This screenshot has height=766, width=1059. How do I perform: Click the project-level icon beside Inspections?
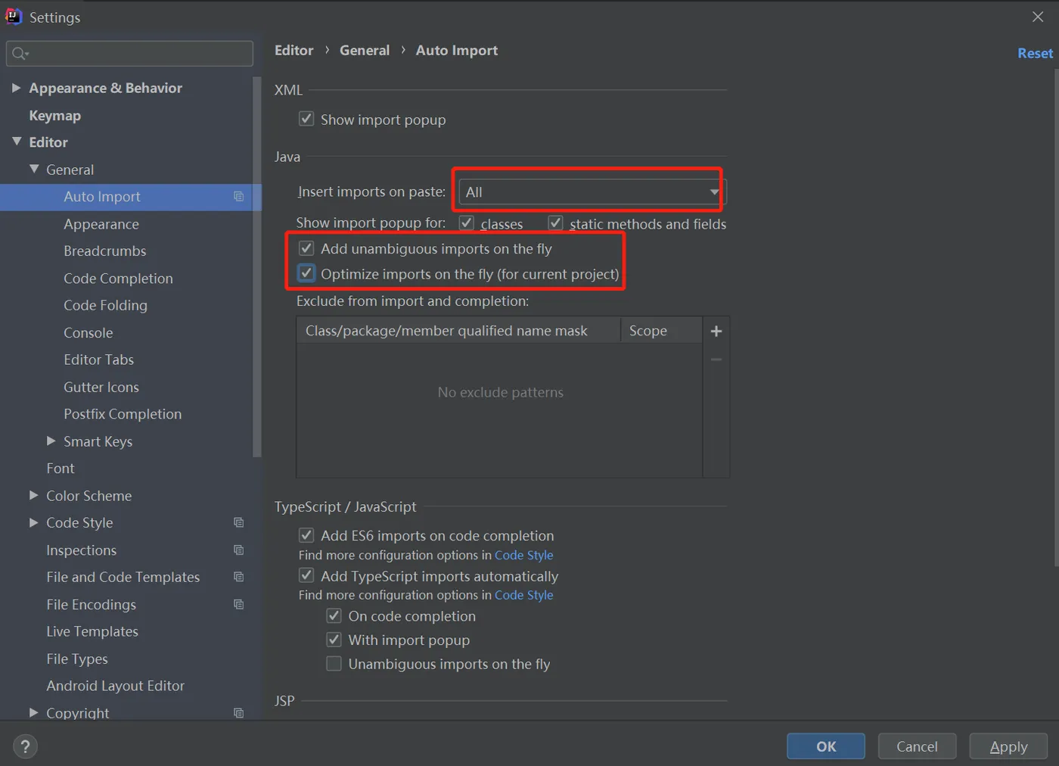[x=239, y=550]
